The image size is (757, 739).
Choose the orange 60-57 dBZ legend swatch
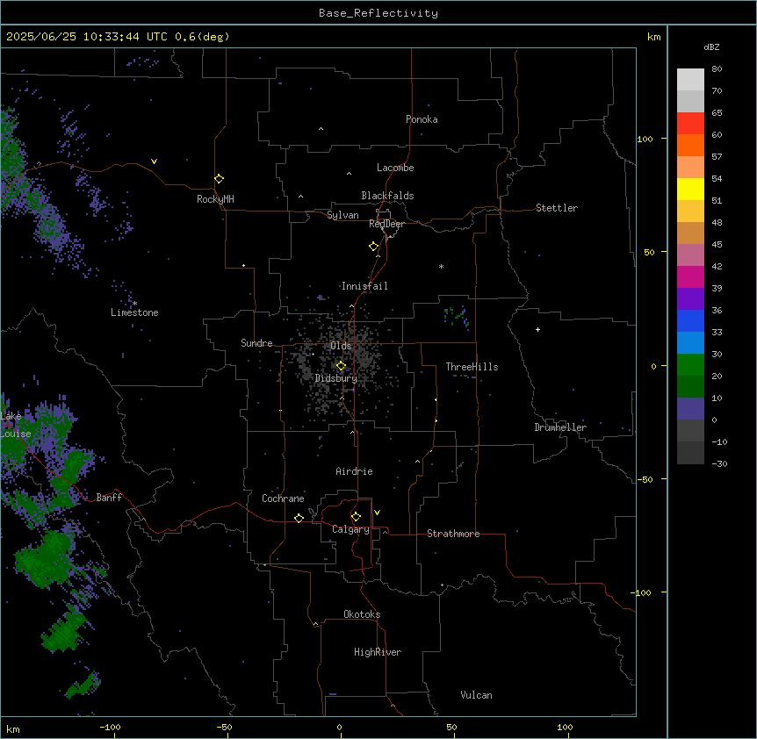tap(690, 145)
